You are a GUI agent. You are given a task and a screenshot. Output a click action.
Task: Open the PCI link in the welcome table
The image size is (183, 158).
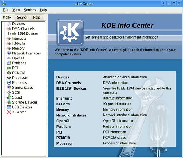coord(59,132)
